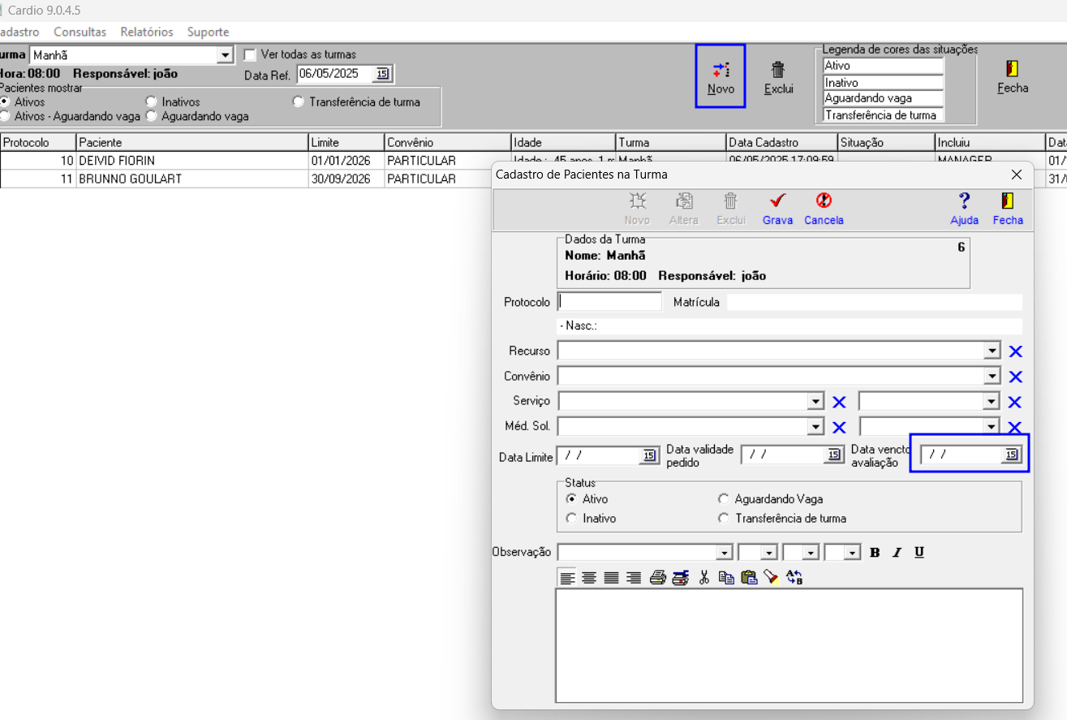Open the Consultas menu
The height and width of the screenshot is (720, 1067).
[x=80, y=32]
